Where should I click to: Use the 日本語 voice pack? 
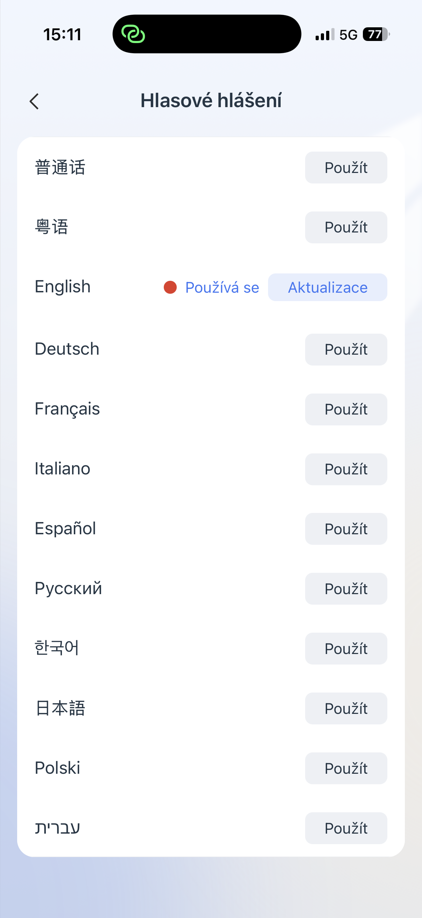346,709
